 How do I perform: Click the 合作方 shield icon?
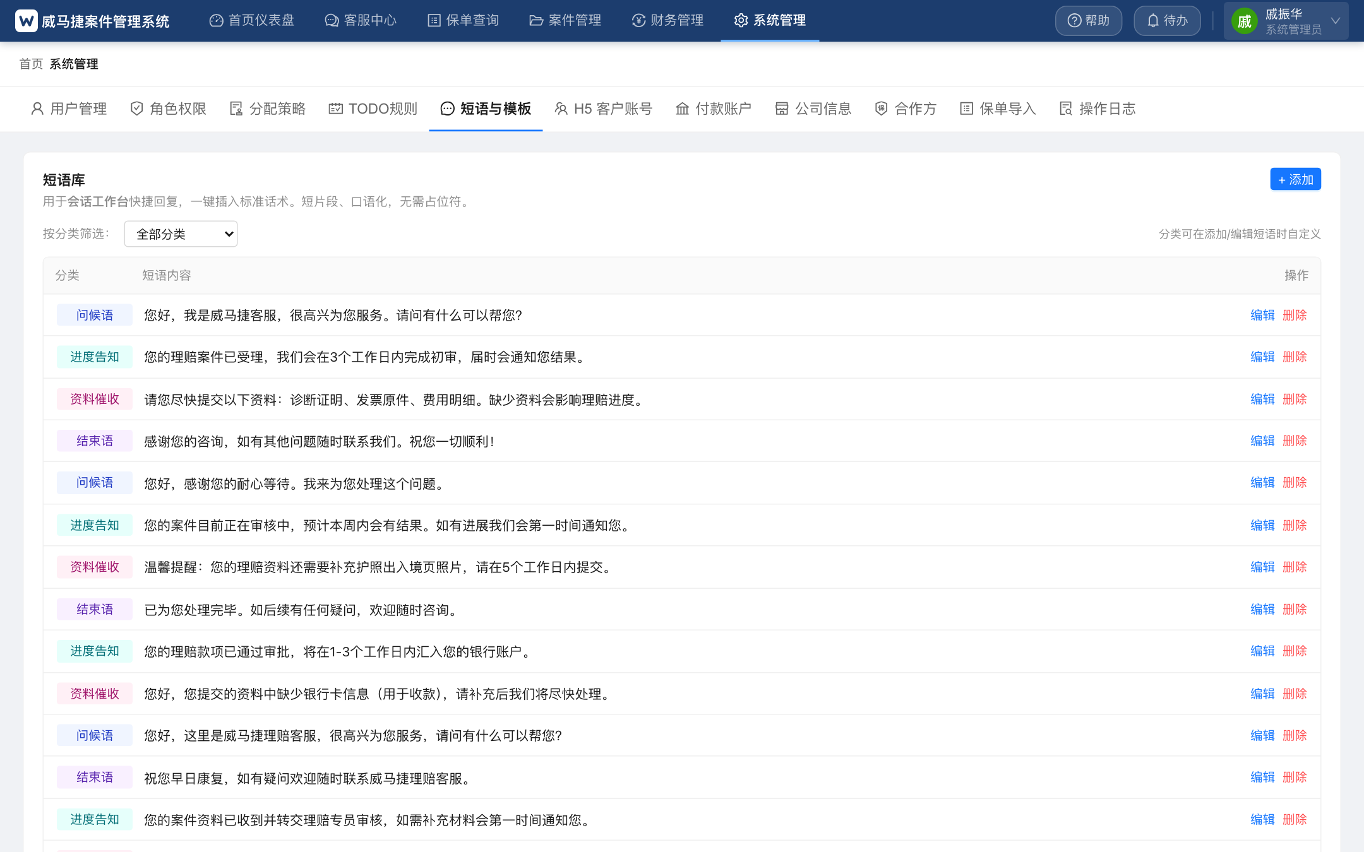[x=882, y=109]
